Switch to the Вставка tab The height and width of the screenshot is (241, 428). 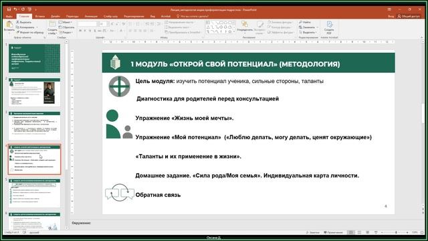[40, 16]
